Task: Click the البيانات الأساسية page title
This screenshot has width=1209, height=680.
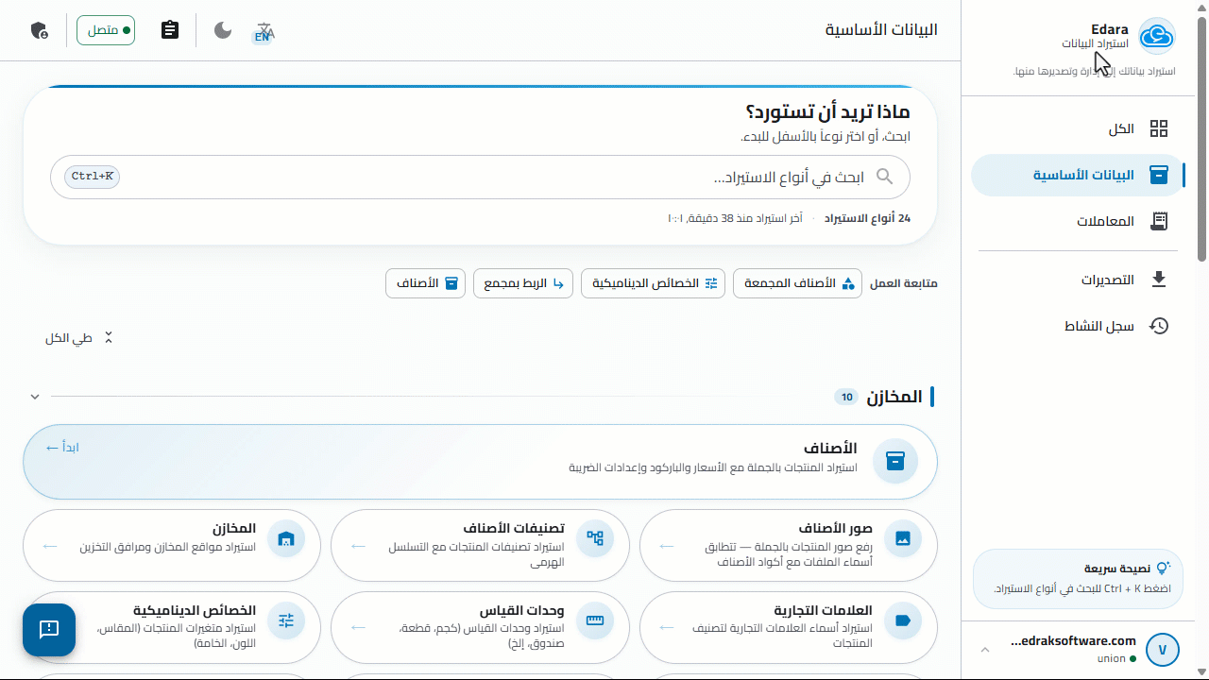Action: (x=881, y=30)
